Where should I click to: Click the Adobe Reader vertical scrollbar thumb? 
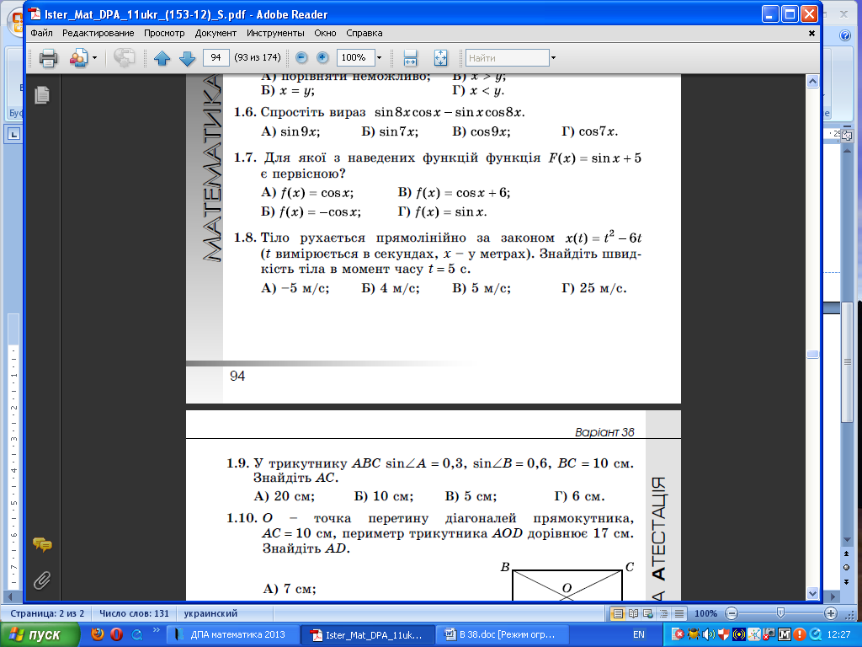(x=813, y=355)
